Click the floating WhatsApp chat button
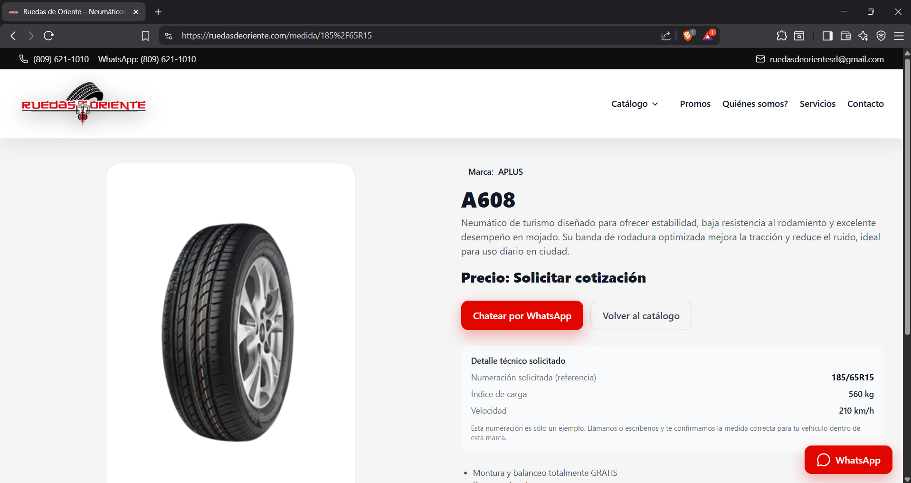 coord(848,460)
